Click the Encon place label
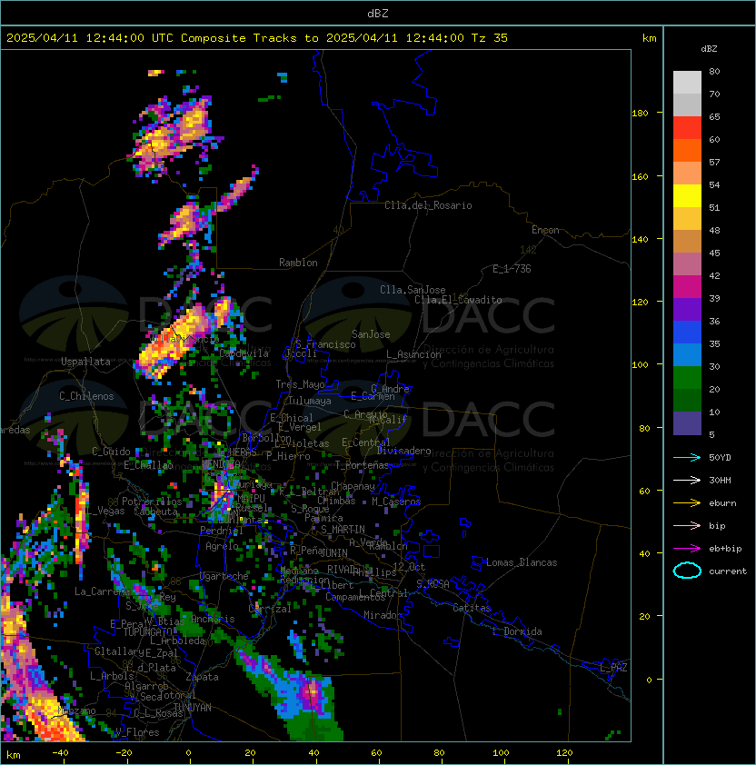Image resolution: width=756 pixels, height=765 pixels. 545,230
